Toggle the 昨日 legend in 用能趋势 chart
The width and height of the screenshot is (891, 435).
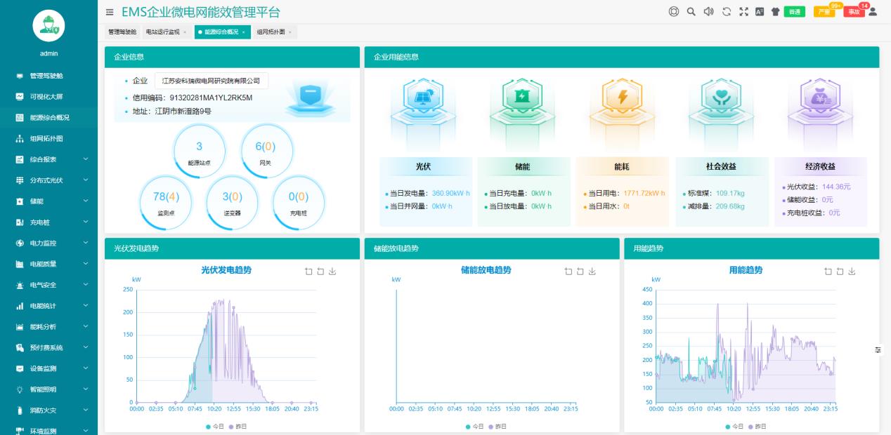point(758,427)
